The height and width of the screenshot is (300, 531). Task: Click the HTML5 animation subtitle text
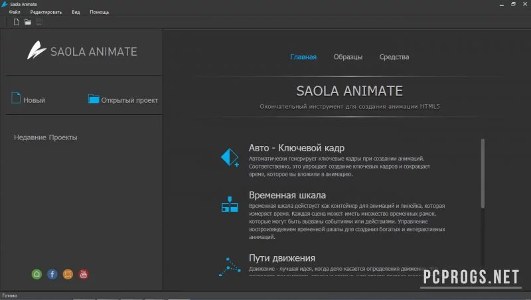[x=350, y=106]
